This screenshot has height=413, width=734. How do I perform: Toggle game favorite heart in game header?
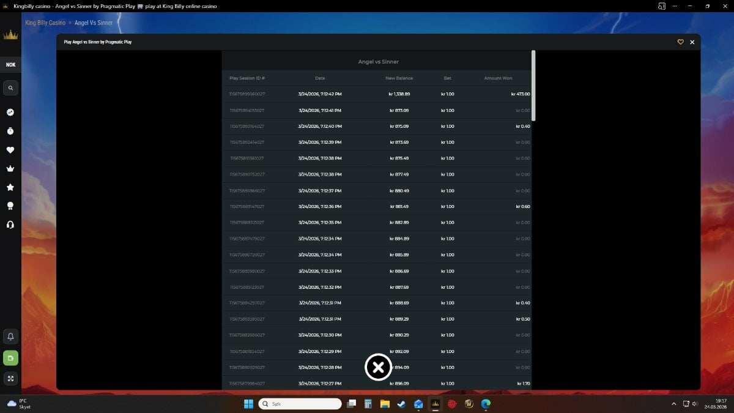[x=680, y=42]
